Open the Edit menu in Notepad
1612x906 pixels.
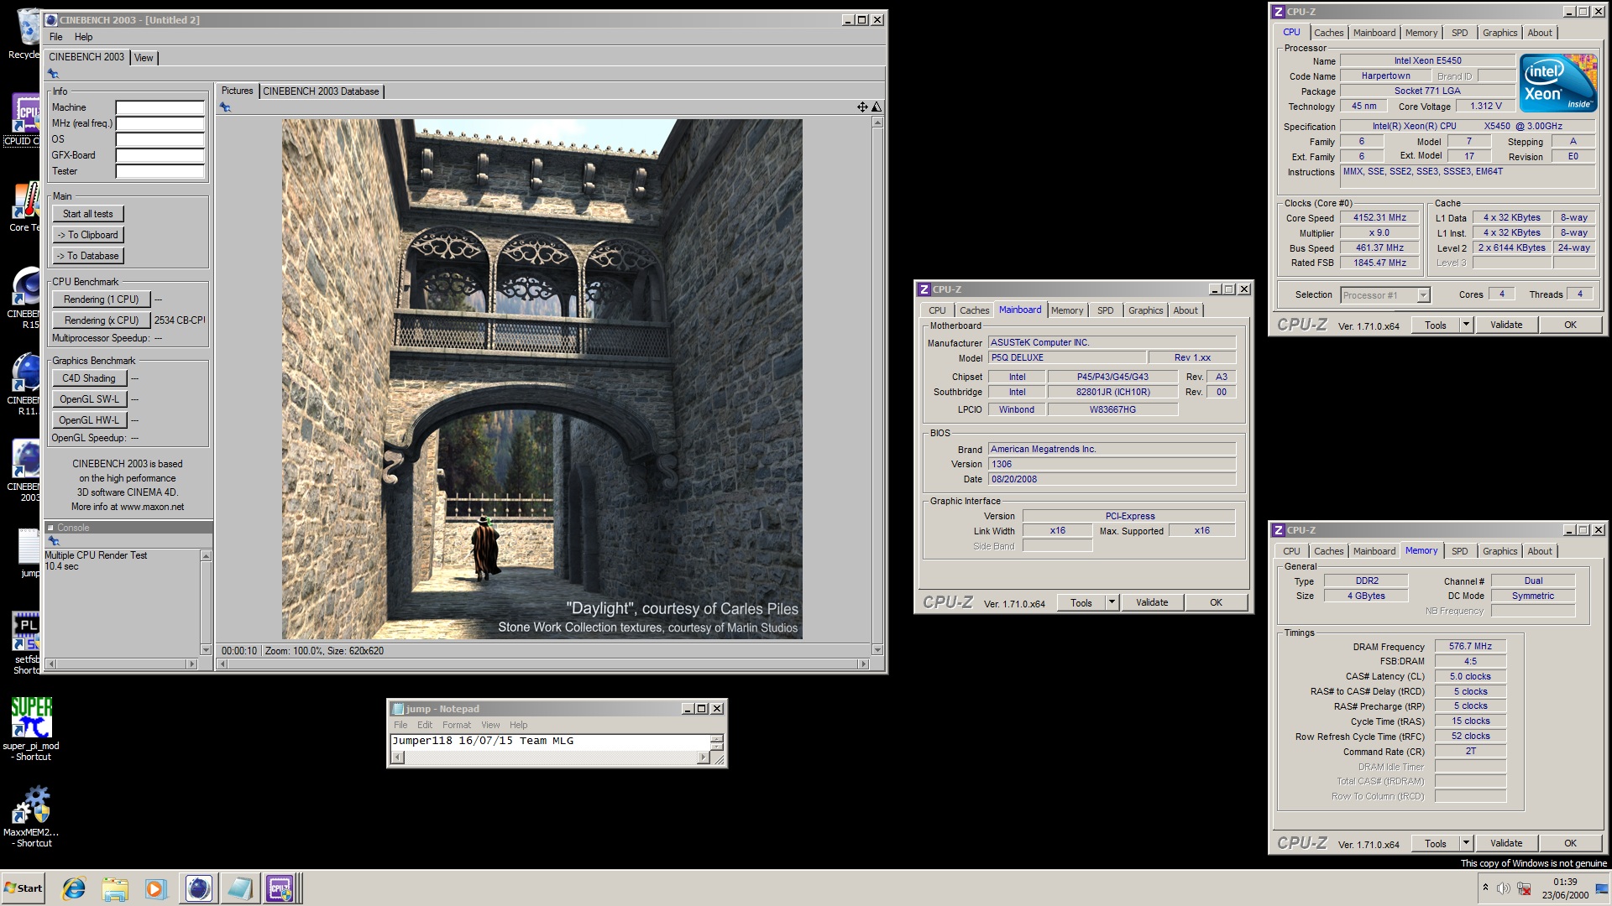pos(425,725)
